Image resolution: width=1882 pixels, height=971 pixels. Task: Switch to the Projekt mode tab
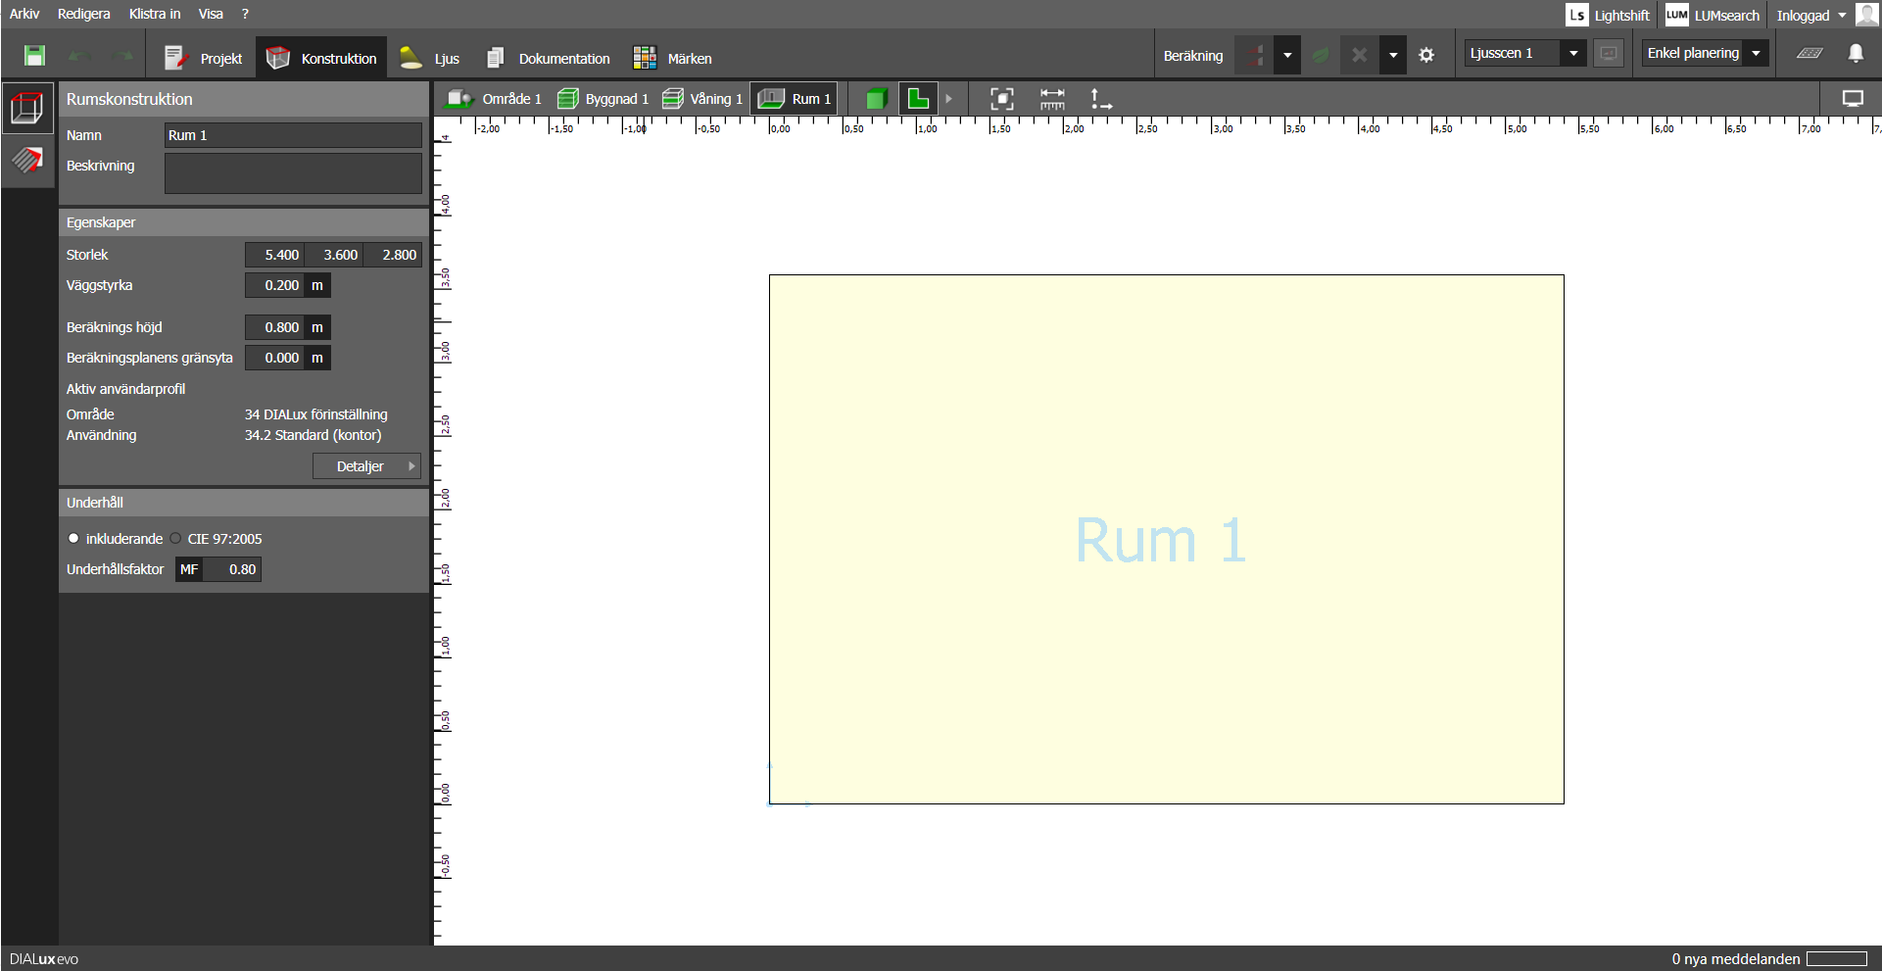pos(203,58)
